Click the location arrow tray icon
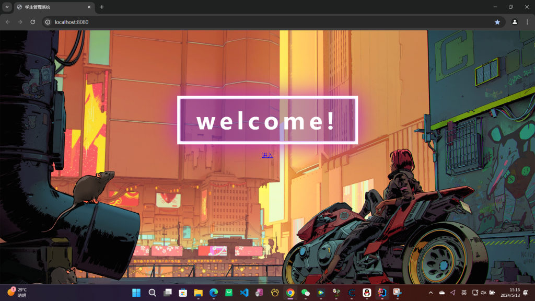The height and width of the screenshot is (301, 535). tap(453, 293)
